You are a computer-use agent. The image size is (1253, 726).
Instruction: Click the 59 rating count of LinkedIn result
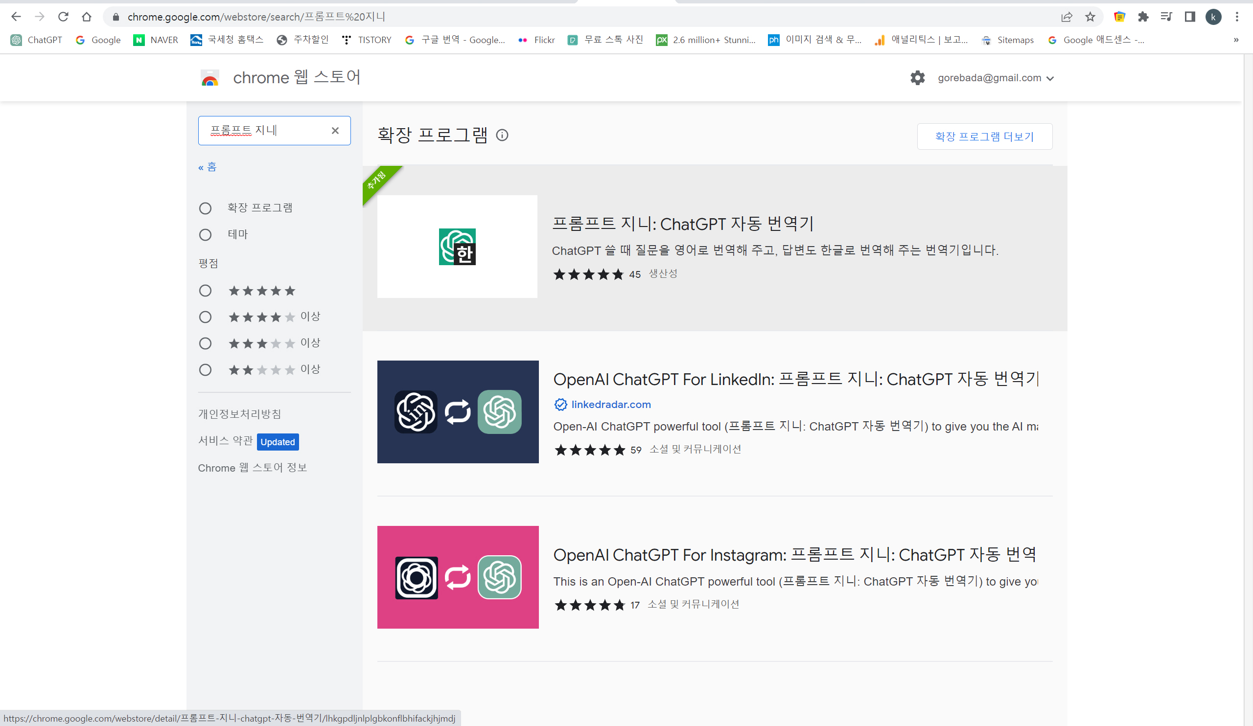tap(636, 450)
